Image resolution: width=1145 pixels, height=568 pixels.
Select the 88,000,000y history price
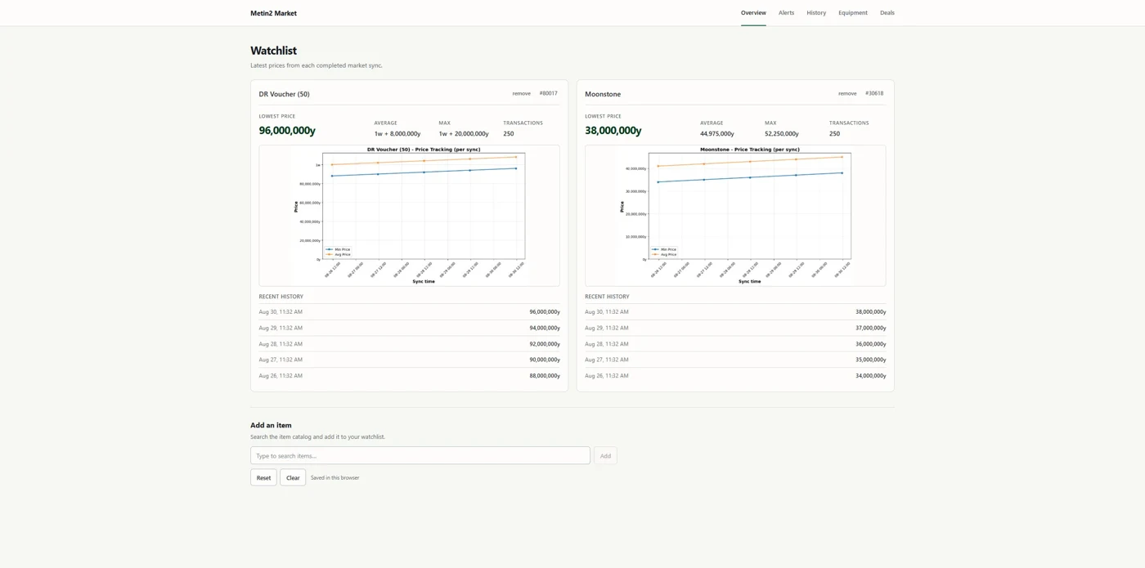point(545,376)
